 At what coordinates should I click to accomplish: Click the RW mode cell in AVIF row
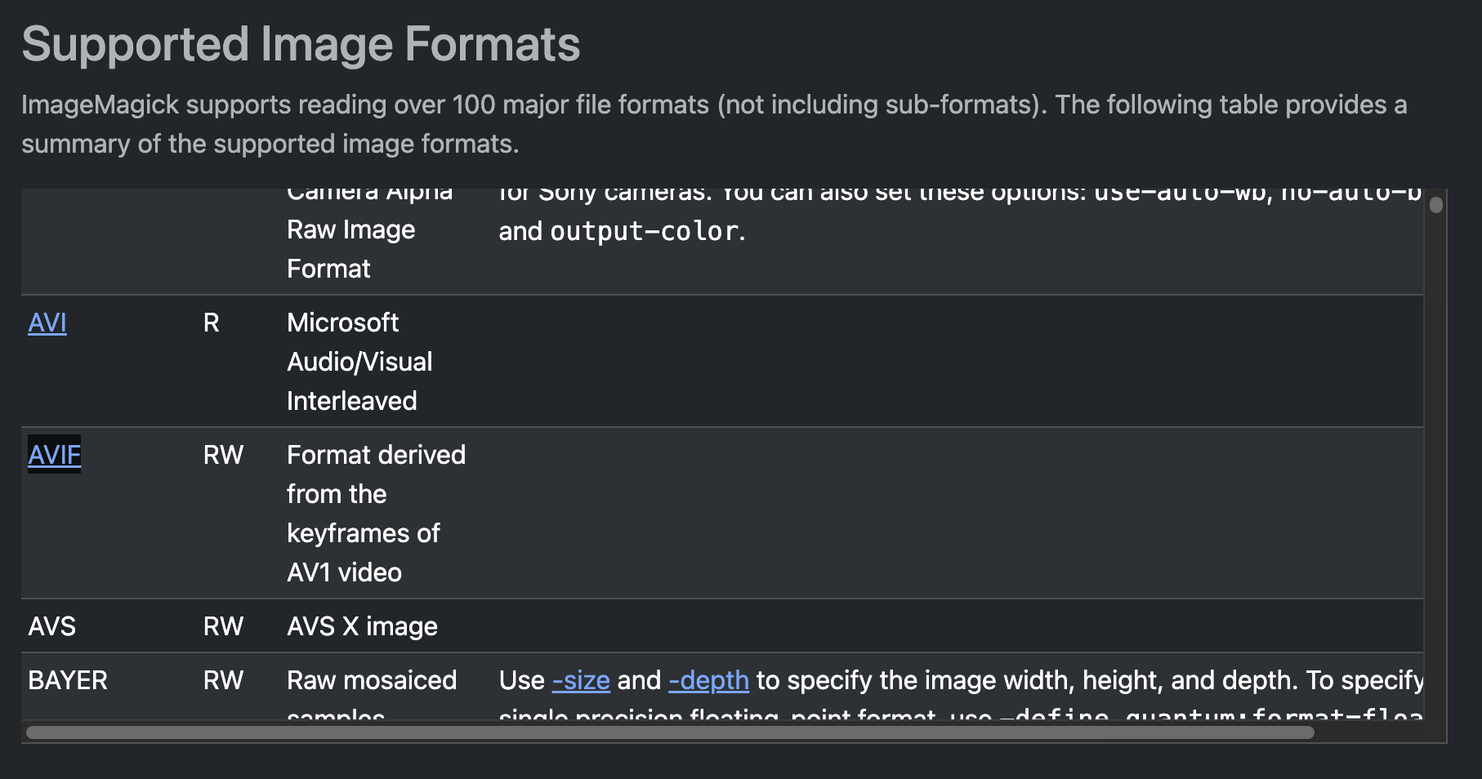tap(223, 455)
